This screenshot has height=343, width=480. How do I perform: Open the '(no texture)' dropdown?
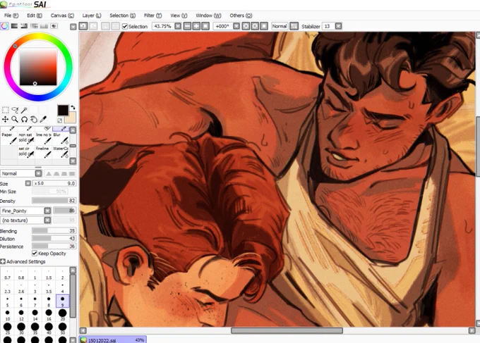tap(47, 220)
